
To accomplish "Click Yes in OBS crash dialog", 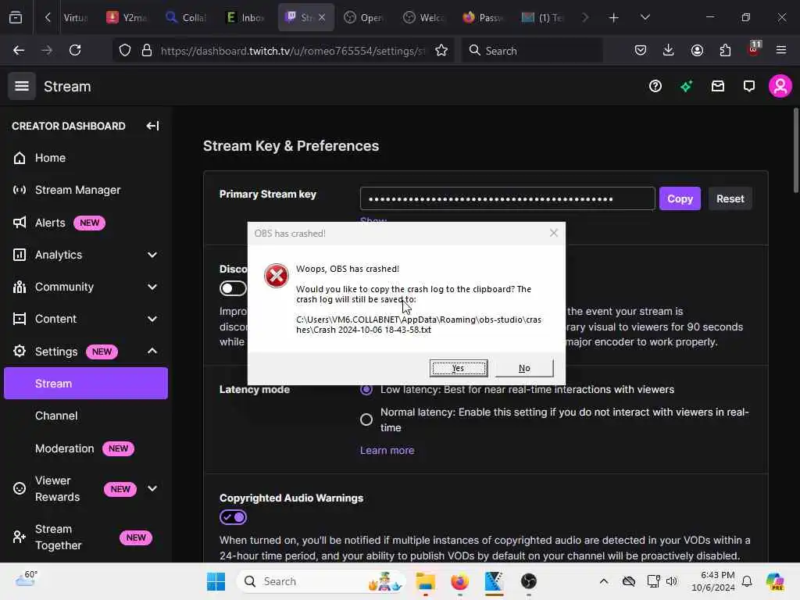I will (x=458, y=368).
